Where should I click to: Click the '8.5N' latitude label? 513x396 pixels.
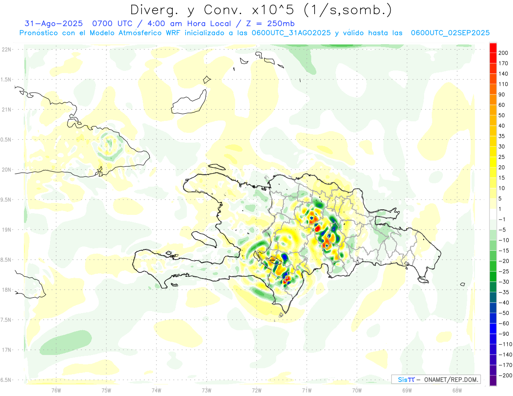click(6, 260)
